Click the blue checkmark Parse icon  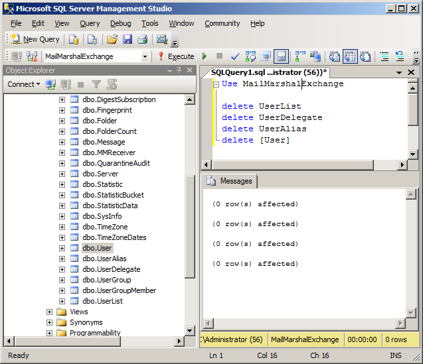234,56
